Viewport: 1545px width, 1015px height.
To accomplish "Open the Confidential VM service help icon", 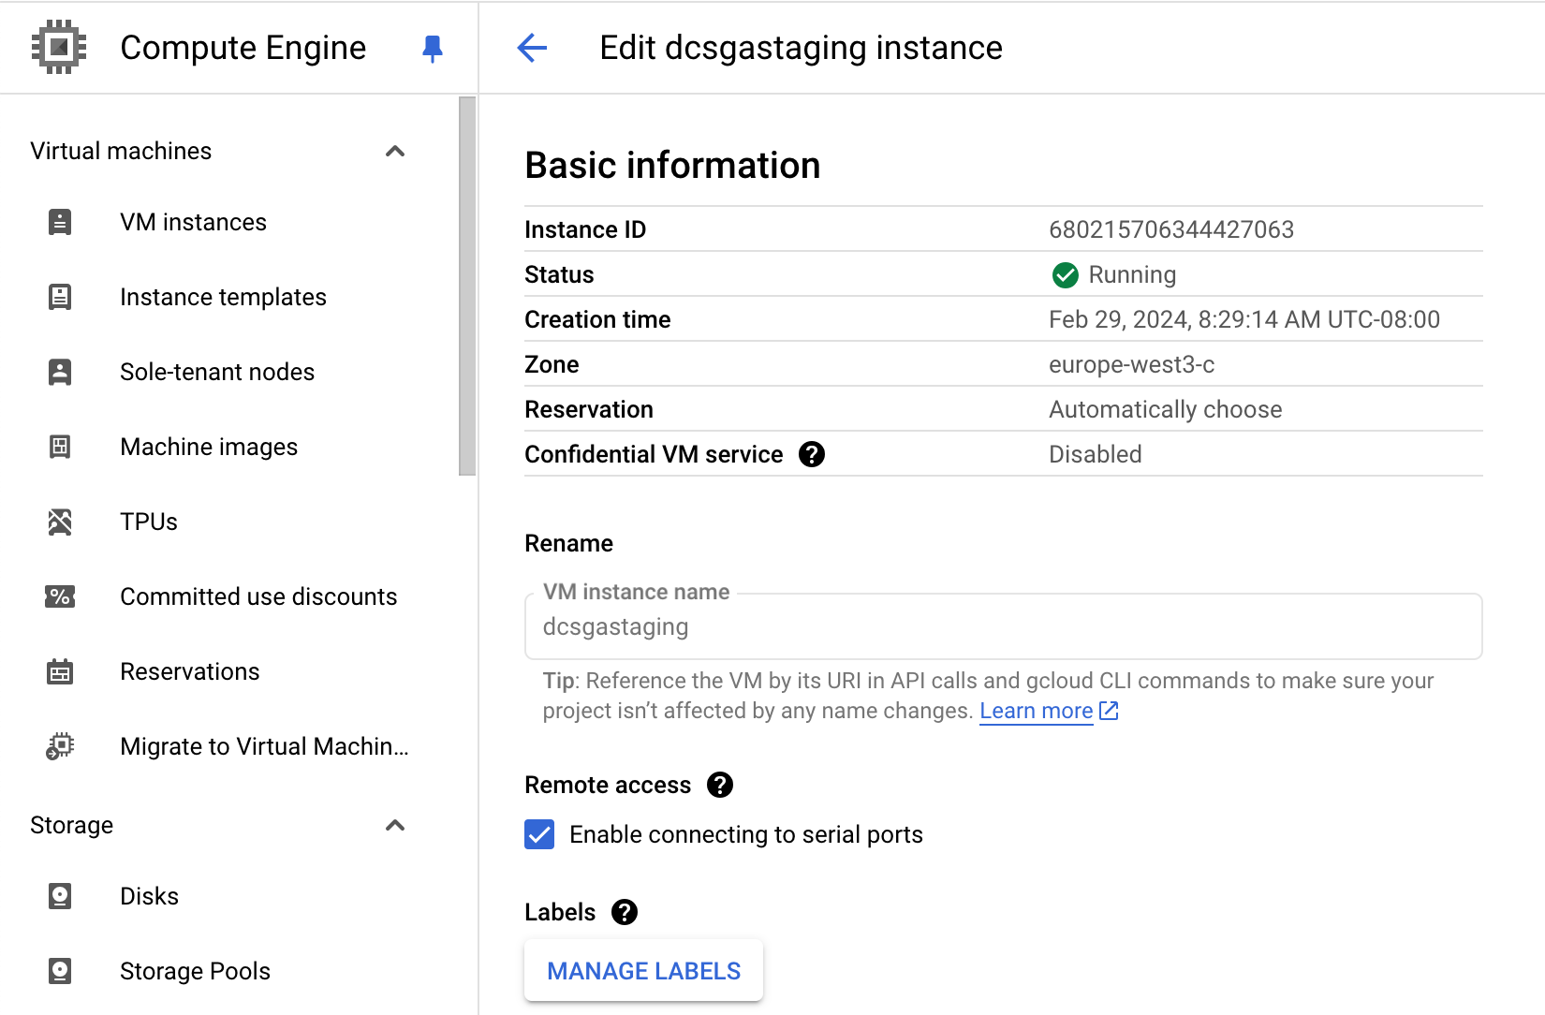I will click(x=813, y=454).
